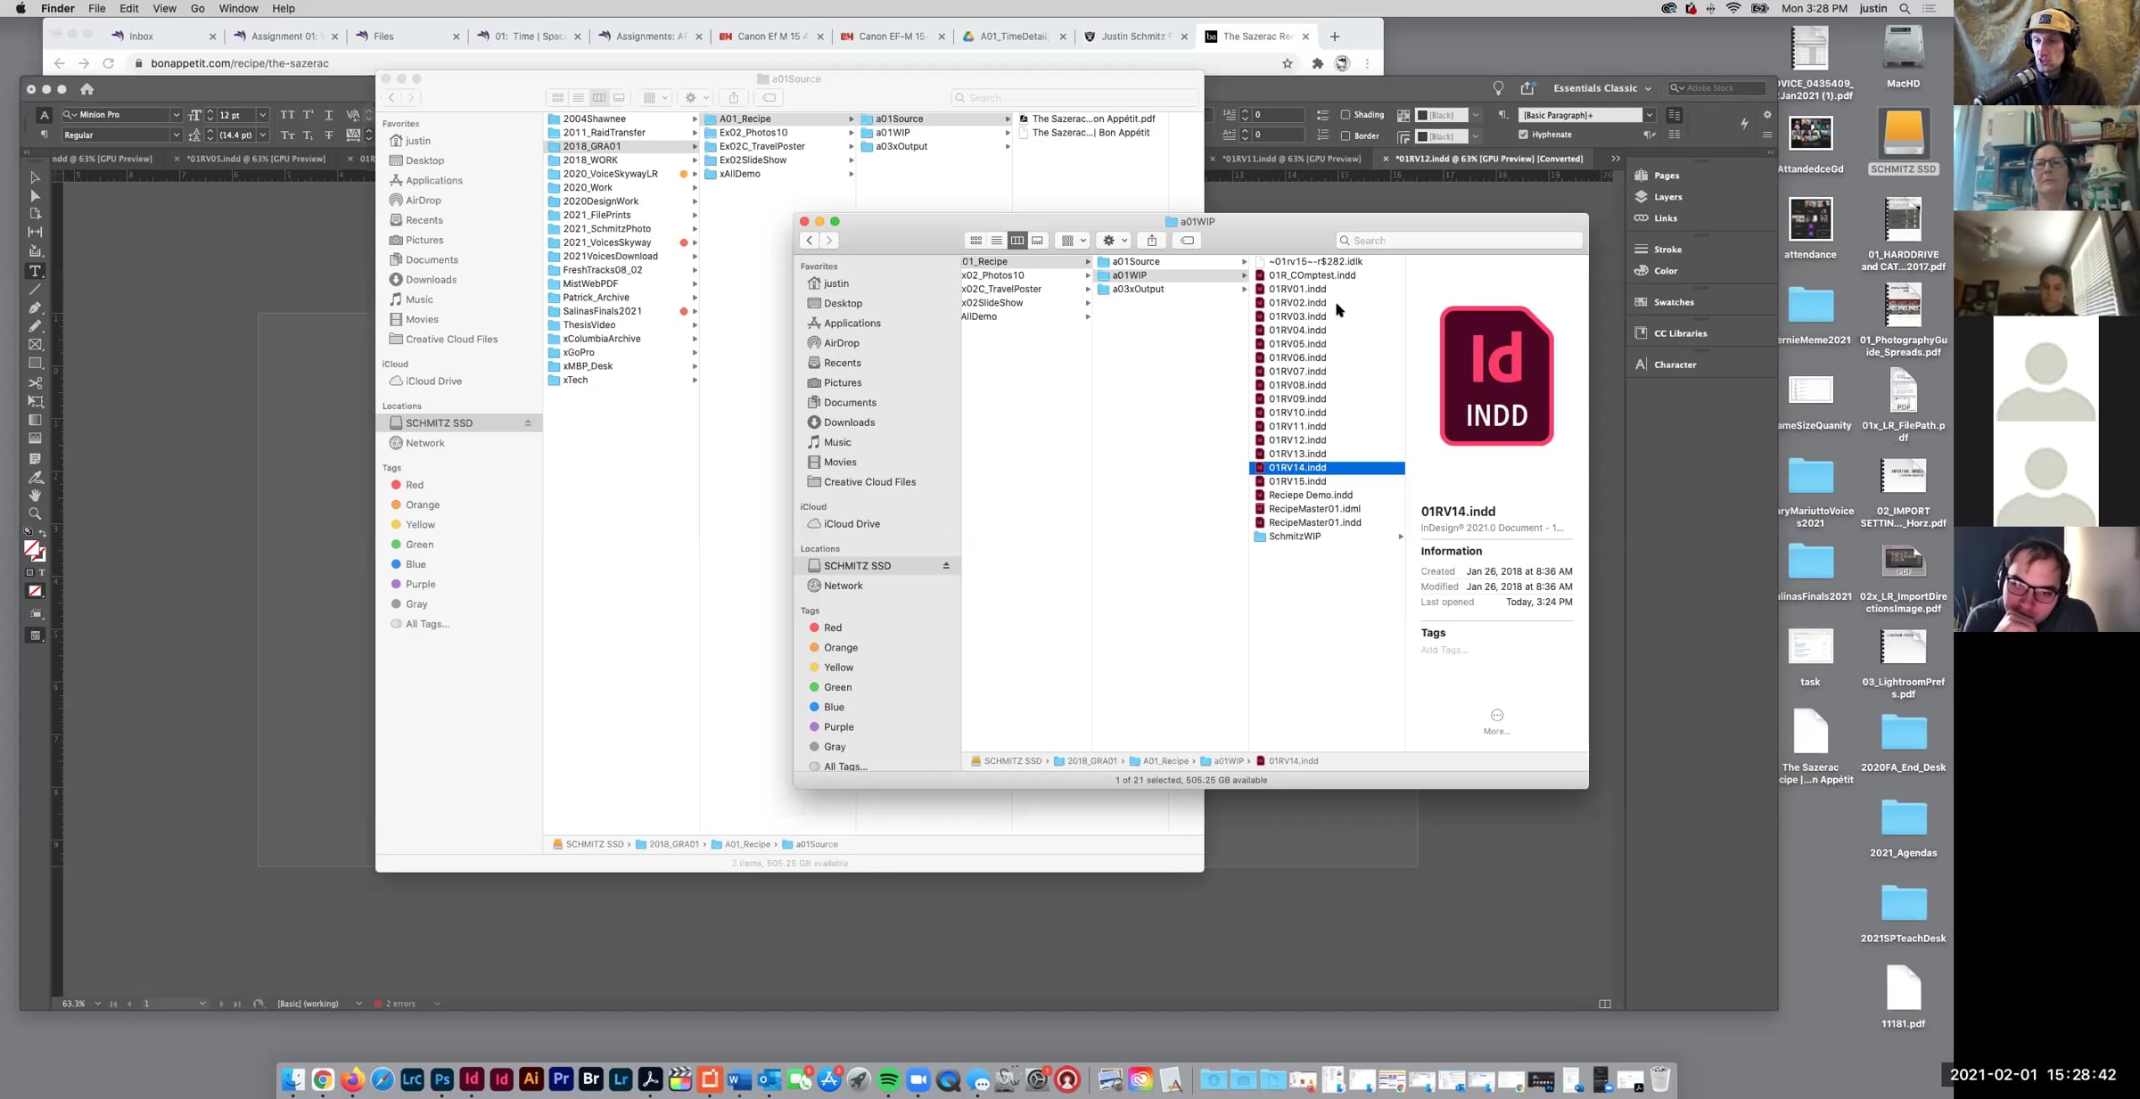Open the Essentials Classic workspace dropdown

click(1601, 88)
